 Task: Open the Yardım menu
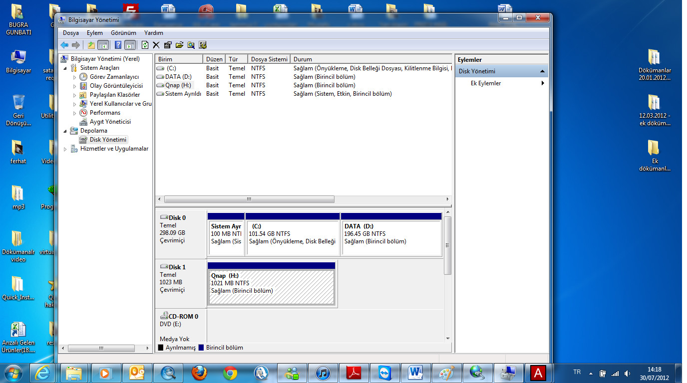point(154,33)
